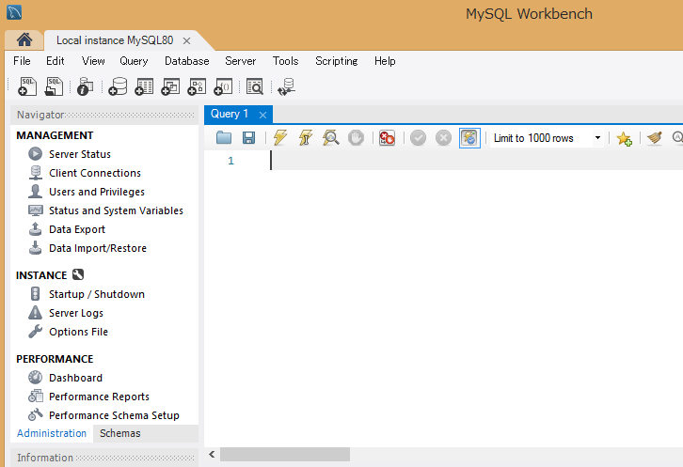Select the Local instance MySQL80 tab
Image resolution: width=683 pixels, height=467 pixels.
(x=115, y=40)
